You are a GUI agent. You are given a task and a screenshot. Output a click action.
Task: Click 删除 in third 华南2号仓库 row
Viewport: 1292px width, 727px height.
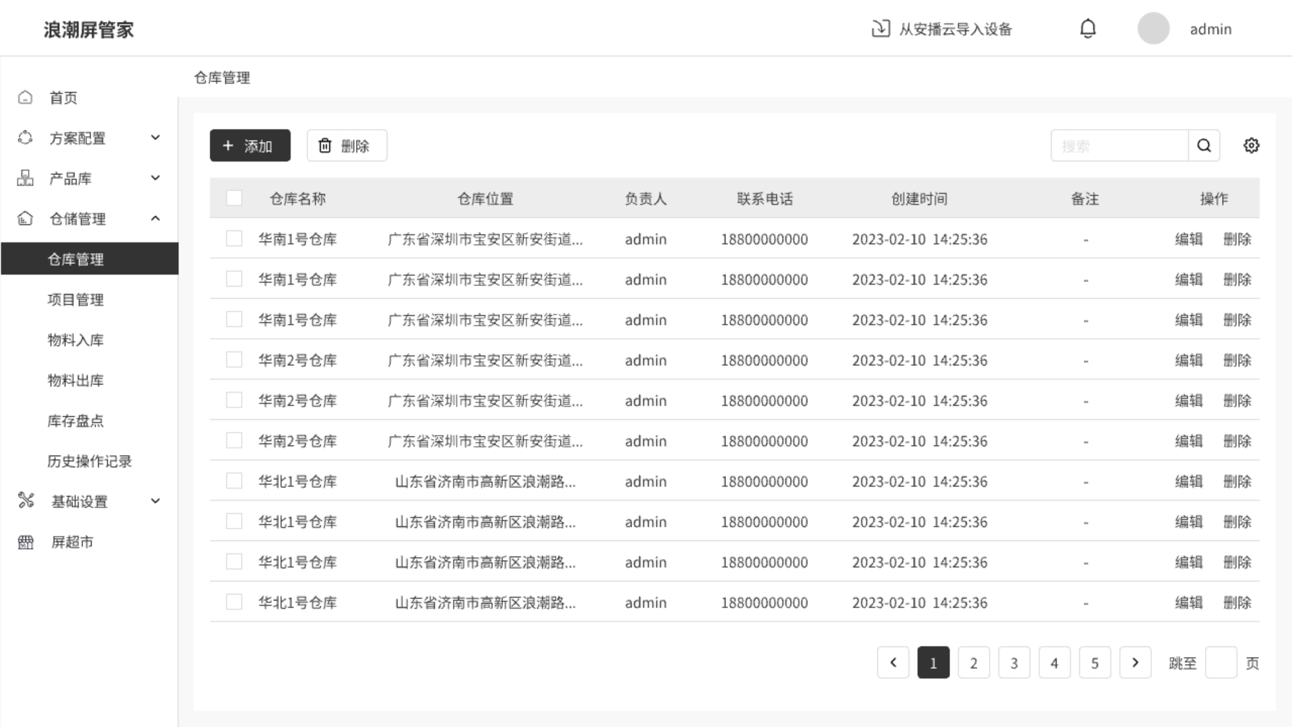(x=1237, y=441)
